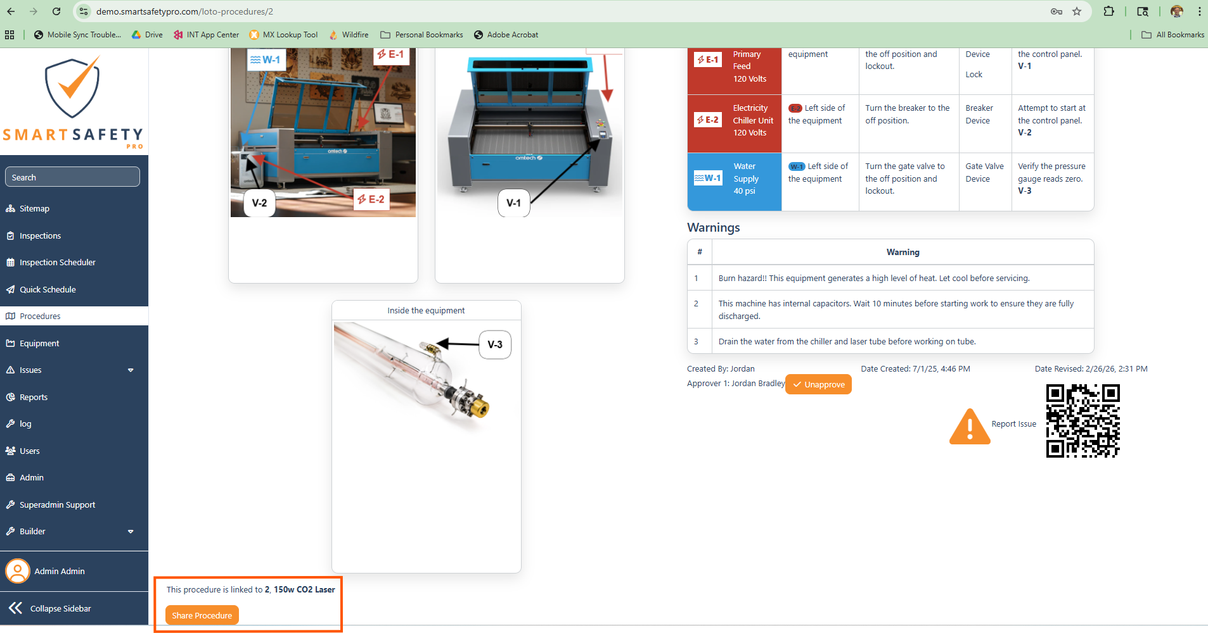1208x633 pixels.
Task: Click the Report Issue warning triangle icon
Action: pyautogui.click(x=969, y=427)
